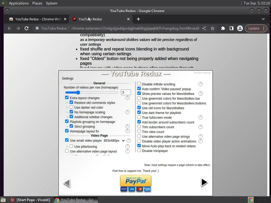The image size is (271, 203).
Task: Select the YouTube Redux changelog tab
Action: (101, 19)
